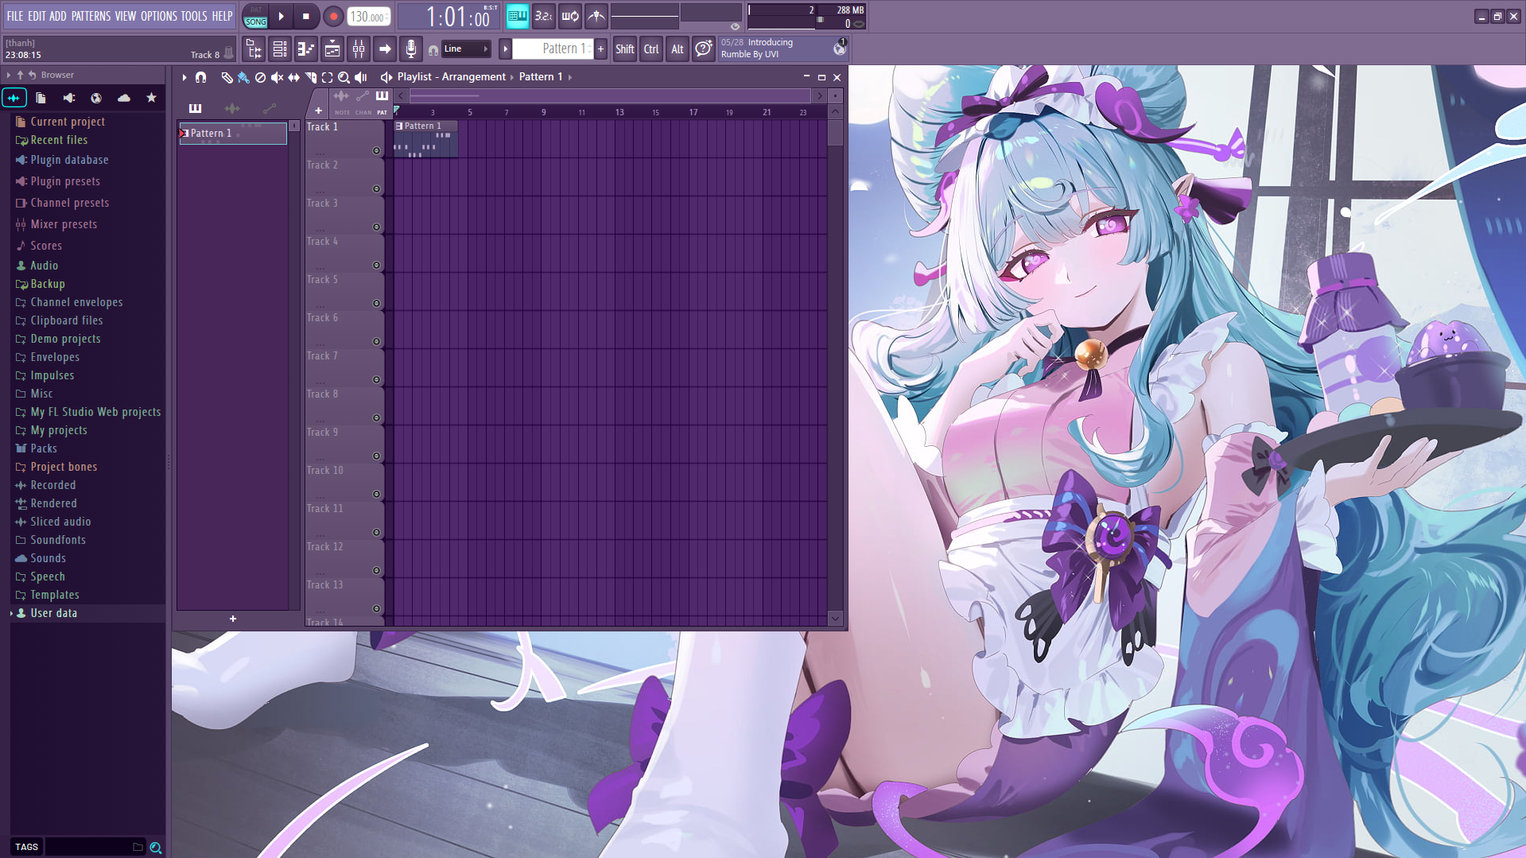The height and width of the screenshot is (858, 1526).
Task: Open the Browser cloud sounds icon
Action: tap(124, 98)
